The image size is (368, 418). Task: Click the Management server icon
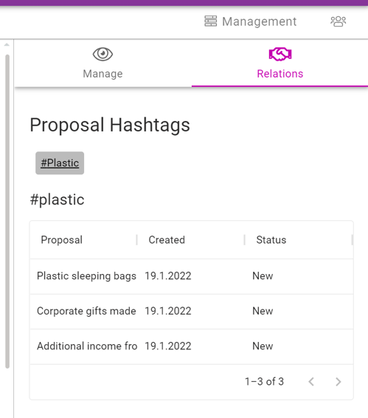[x=210, y=21]
